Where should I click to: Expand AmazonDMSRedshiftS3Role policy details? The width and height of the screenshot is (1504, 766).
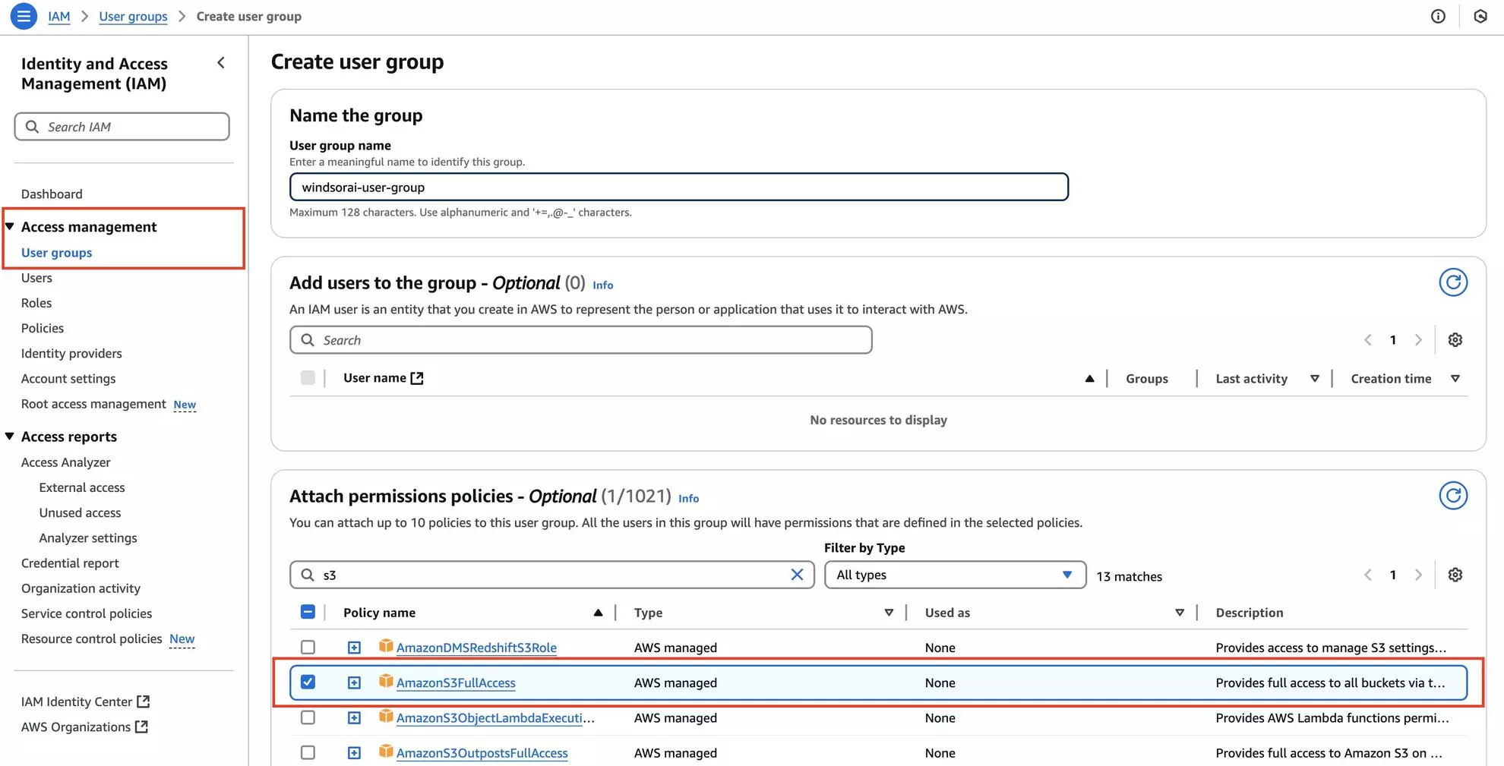(x=354, y=648)
